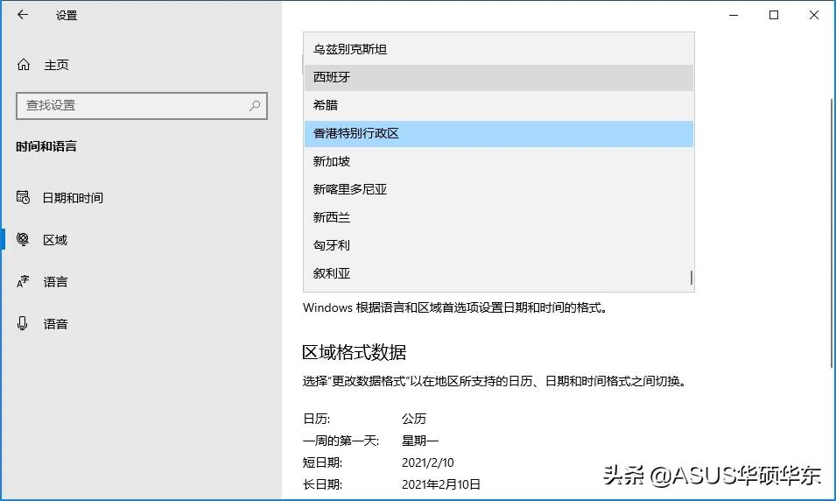Click the 公历 calendar value
The image size is (836, 501).
[414, 419]
